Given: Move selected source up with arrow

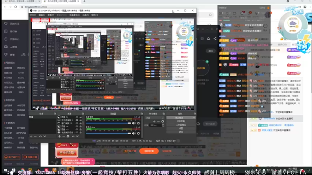Looking at the screenshot, I should (x=73, y=136).
